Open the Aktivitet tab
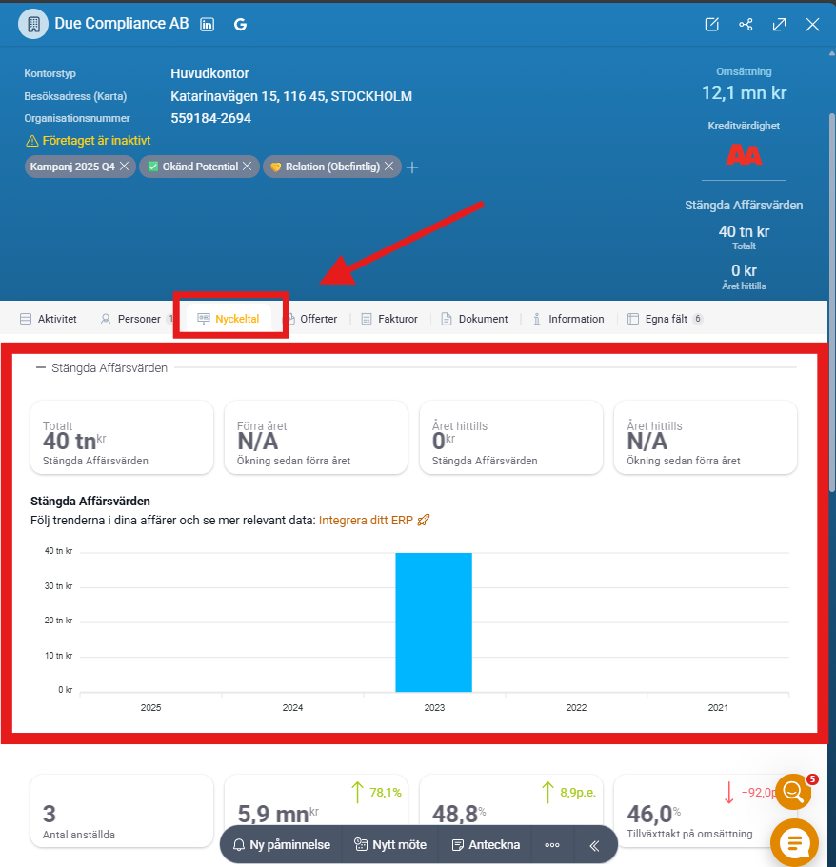Viewport: 836px width, 867px height. click(x=49, y=319)
